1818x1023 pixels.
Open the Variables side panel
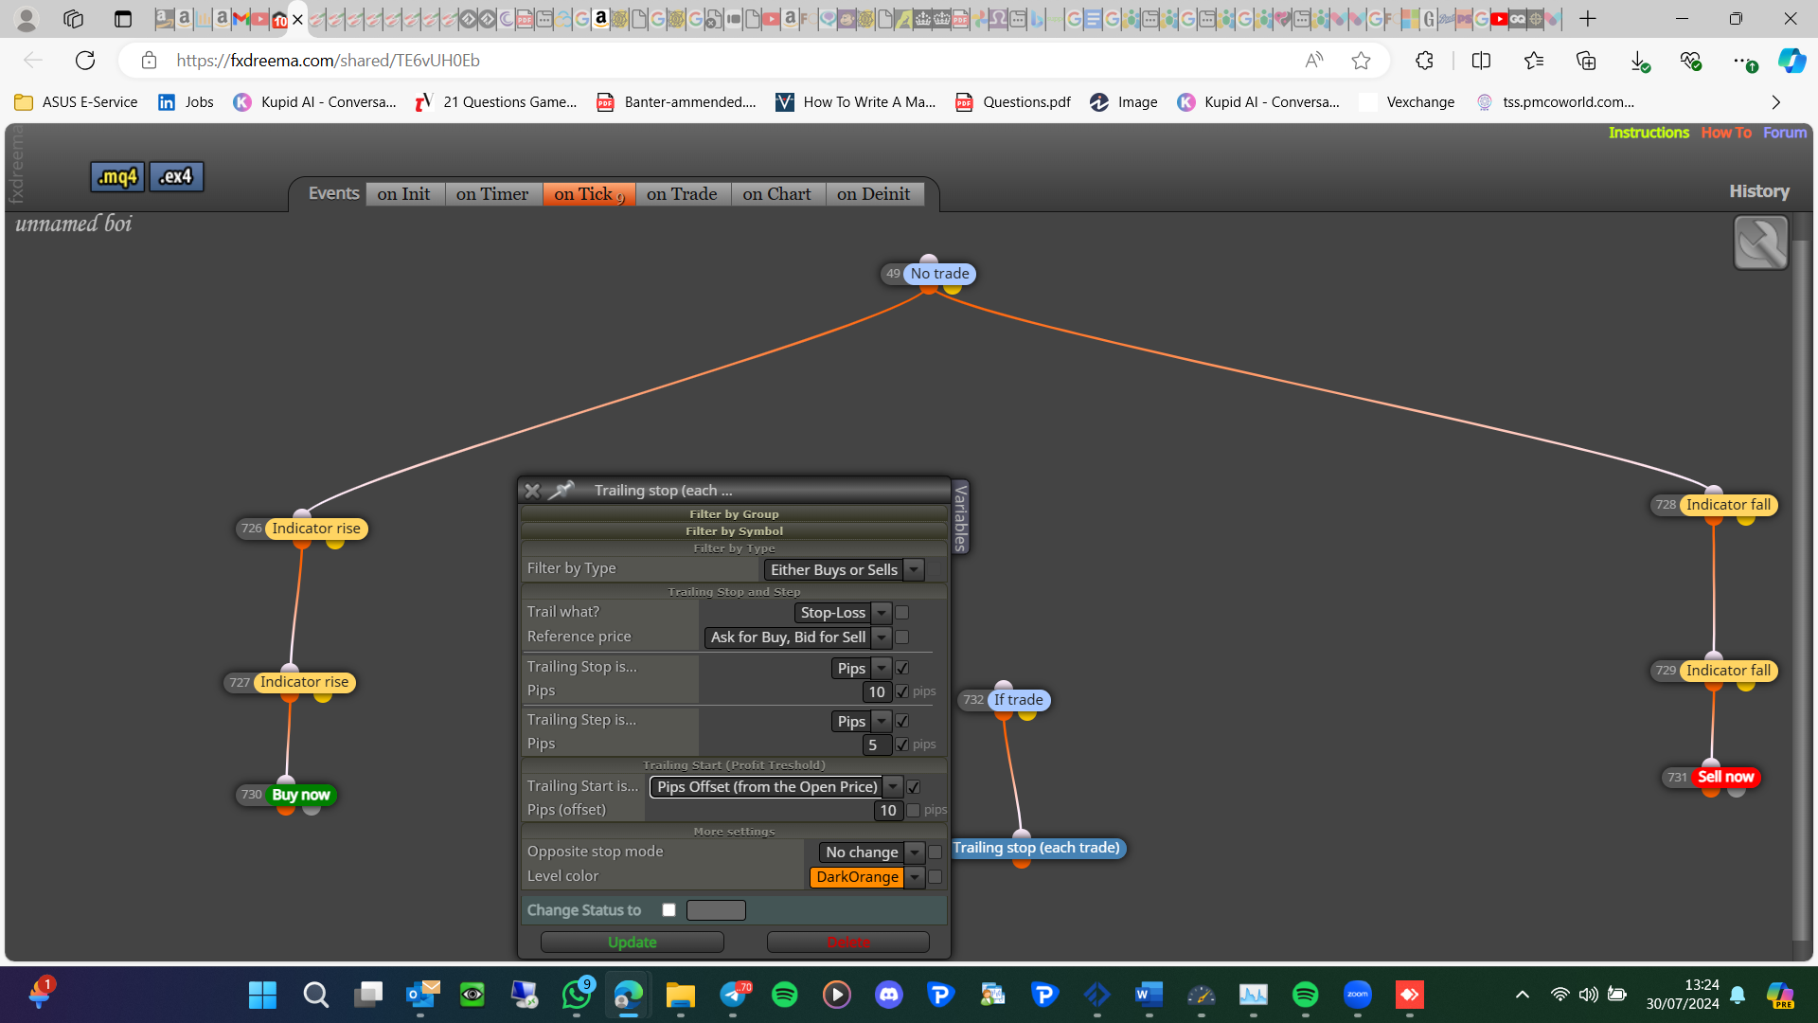coord(960,517)
